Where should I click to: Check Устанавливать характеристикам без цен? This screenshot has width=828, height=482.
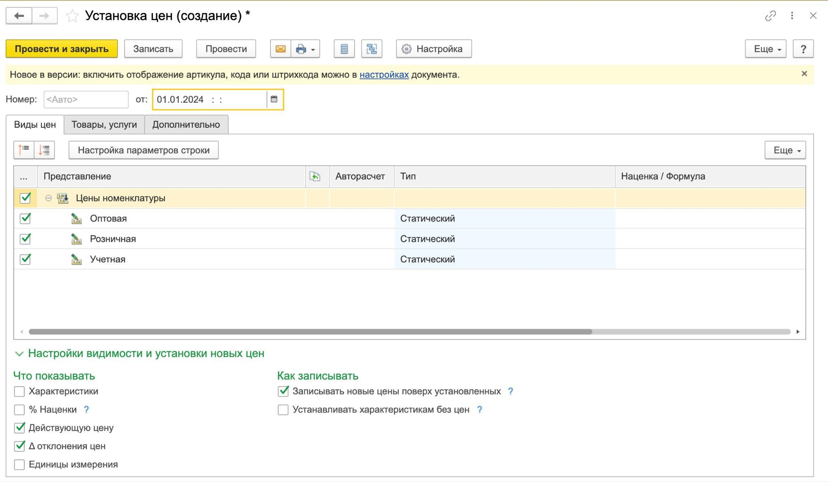(283, 410)
